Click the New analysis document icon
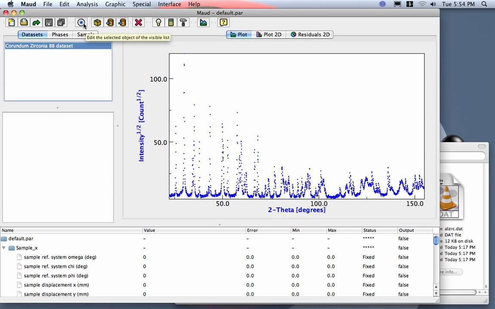Image resolution: width=495 pixels, height=309 pixels. [11, 22]
